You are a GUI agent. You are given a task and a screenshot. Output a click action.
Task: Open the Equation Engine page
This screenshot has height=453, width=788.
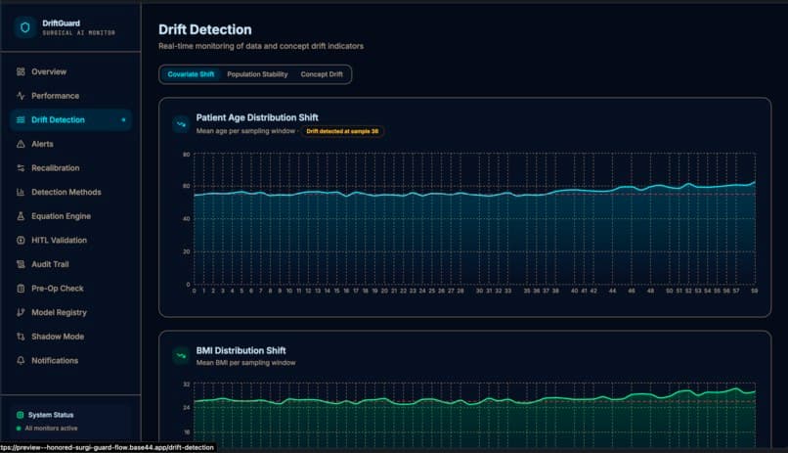pyautogui.click(x=70, y=216)
